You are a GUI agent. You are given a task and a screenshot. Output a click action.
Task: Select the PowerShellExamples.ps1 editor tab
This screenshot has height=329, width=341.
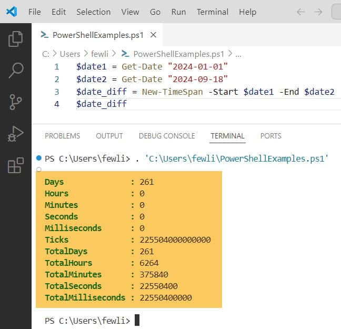click(98, 35)
